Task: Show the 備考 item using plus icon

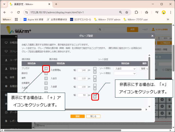Action: click(46, 78)
